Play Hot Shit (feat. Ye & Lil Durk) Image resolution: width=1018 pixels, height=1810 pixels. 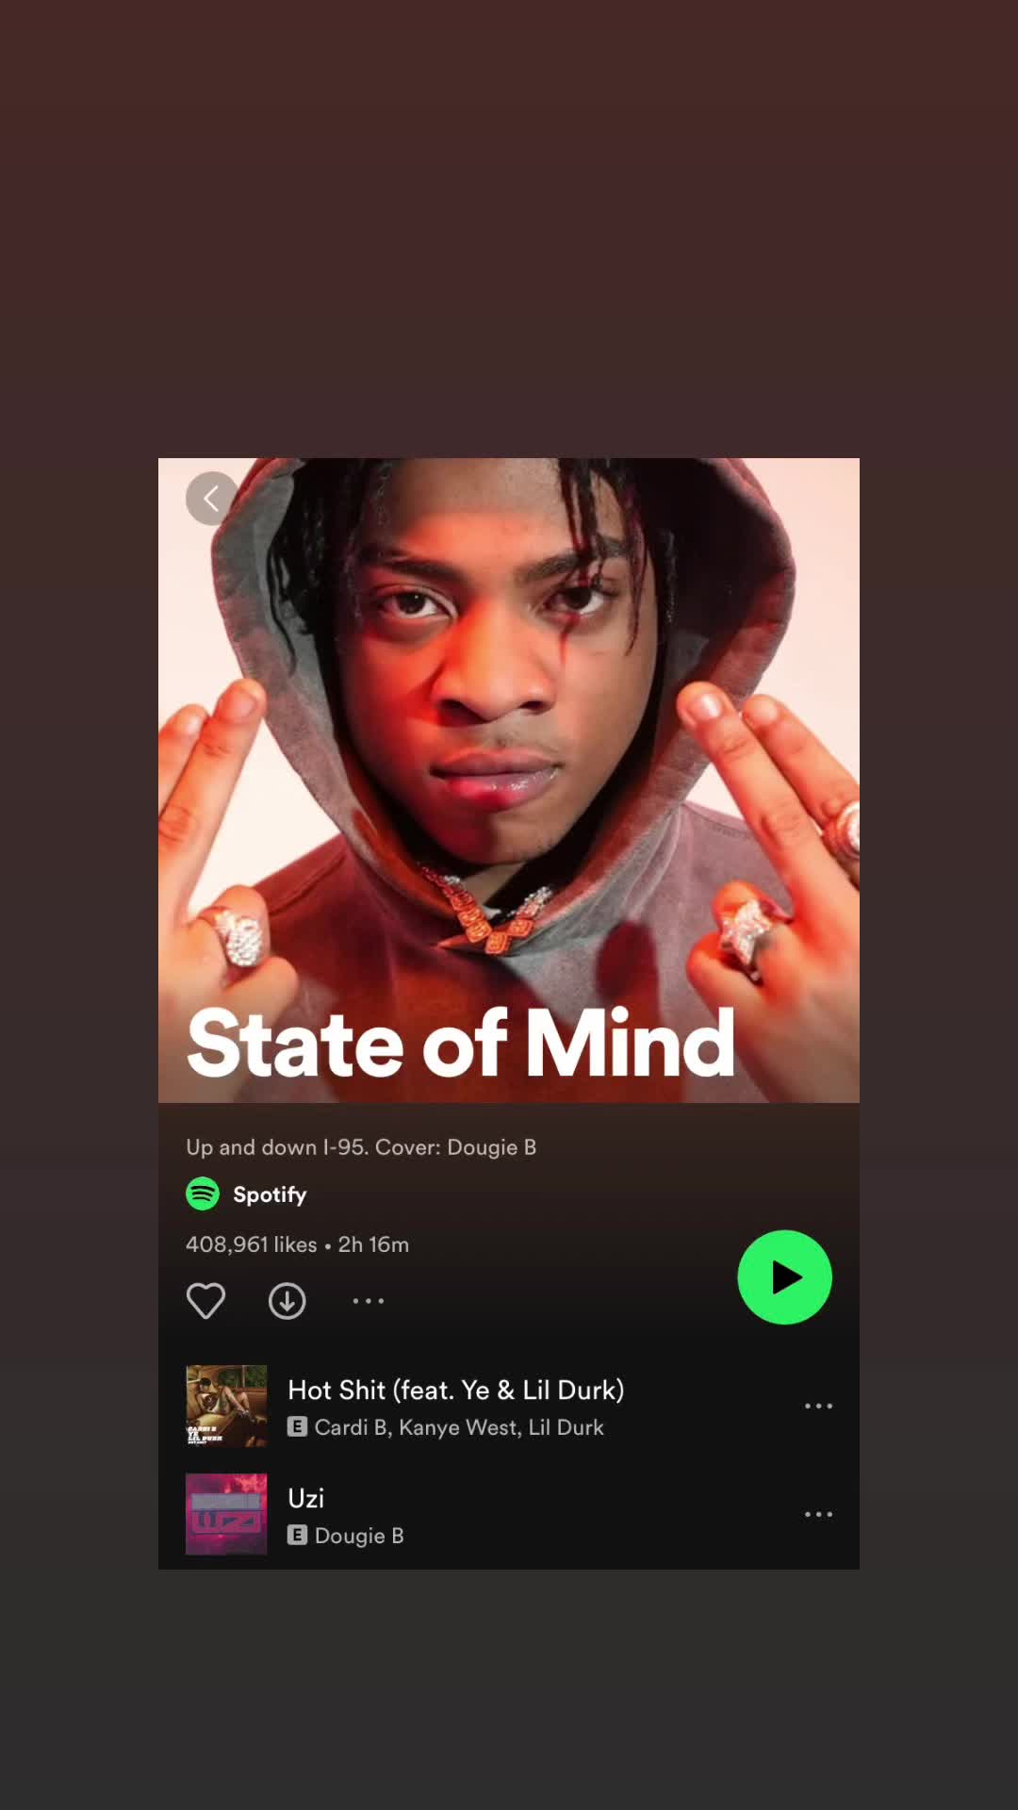click(509, 1406)
